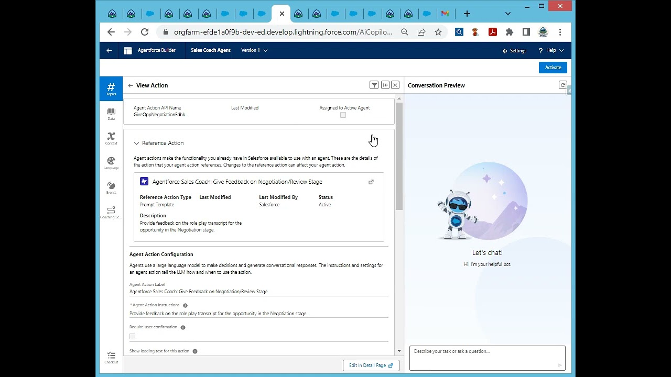The height and width of the screenshot is (377, 671).
Task: Switch to the Gmail browser tab
Action: (x=445, y=14)
